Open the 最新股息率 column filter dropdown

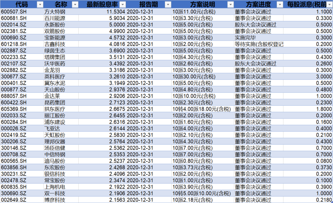tap(123, 4)
